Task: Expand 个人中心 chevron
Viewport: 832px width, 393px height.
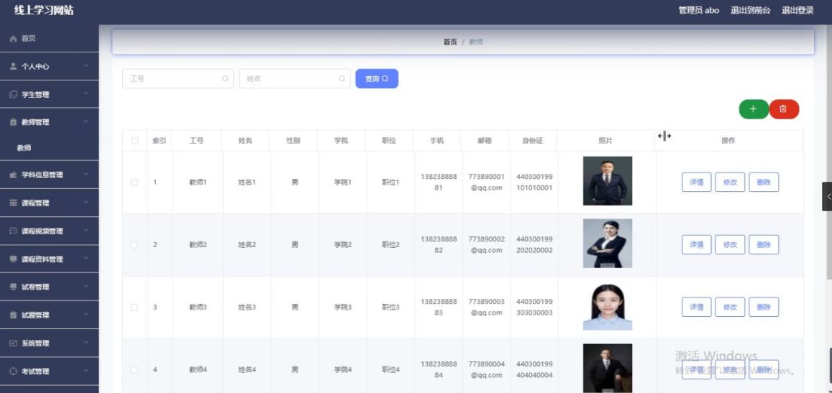Action: pyautogui.click(x=86, y=66)
